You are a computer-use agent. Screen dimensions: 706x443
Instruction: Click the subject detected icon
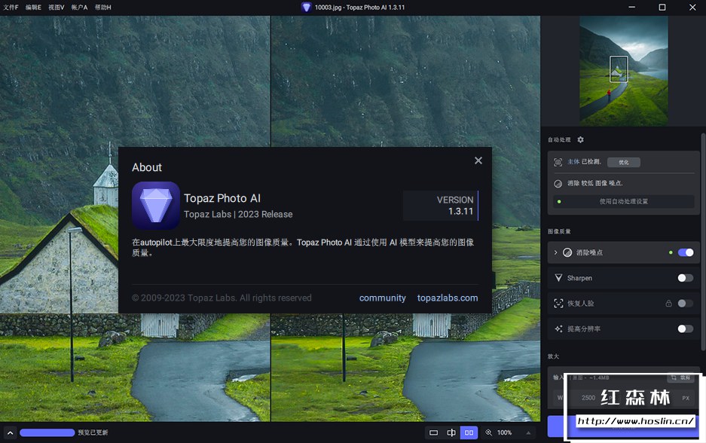[x=558, y=162]
